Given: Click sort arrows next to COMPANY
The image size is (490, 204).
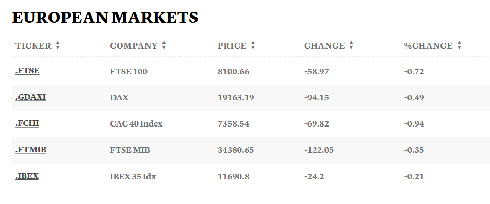Looking at the screenshot, I should [x=164, y=45].
